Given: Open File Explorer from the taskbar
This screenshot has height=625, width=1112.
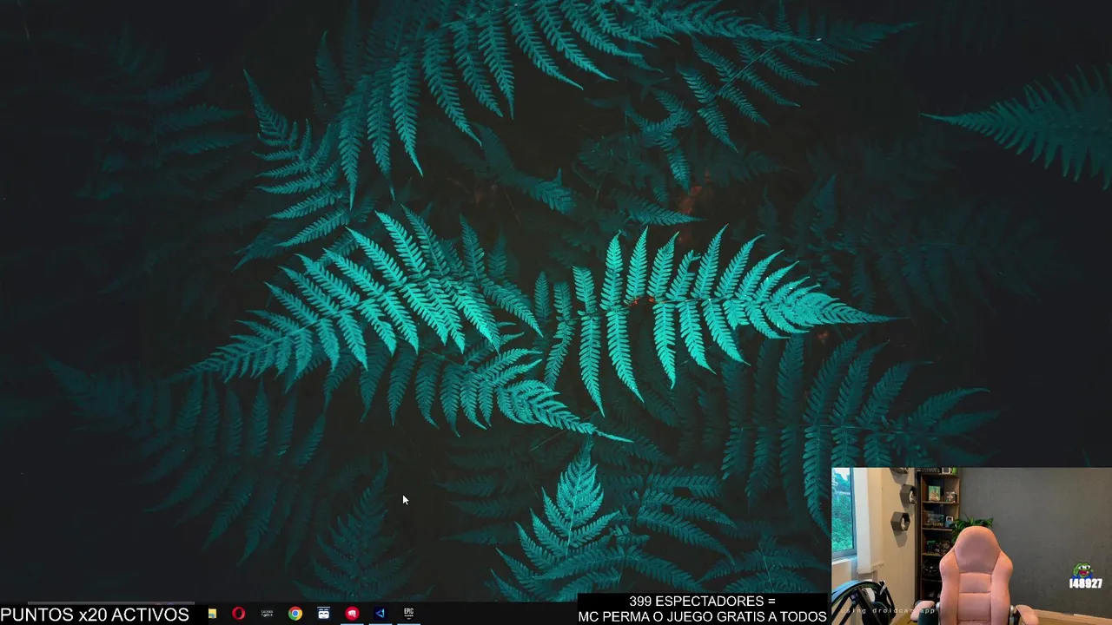Looking at the screenshot, I should coord(212,614).
